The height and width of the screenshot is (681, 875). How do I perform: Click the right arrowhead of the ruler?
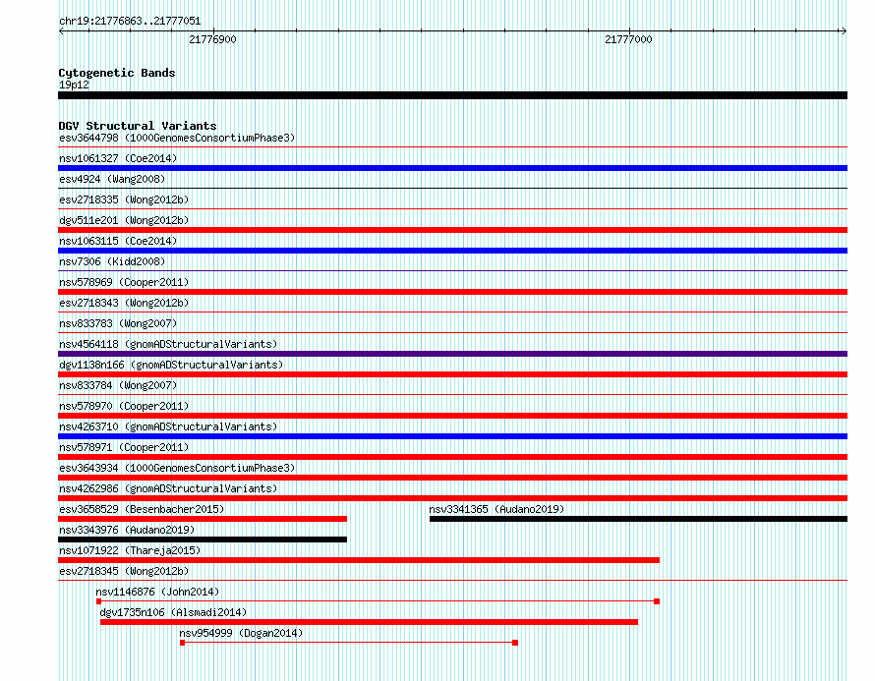coord(844,31)
